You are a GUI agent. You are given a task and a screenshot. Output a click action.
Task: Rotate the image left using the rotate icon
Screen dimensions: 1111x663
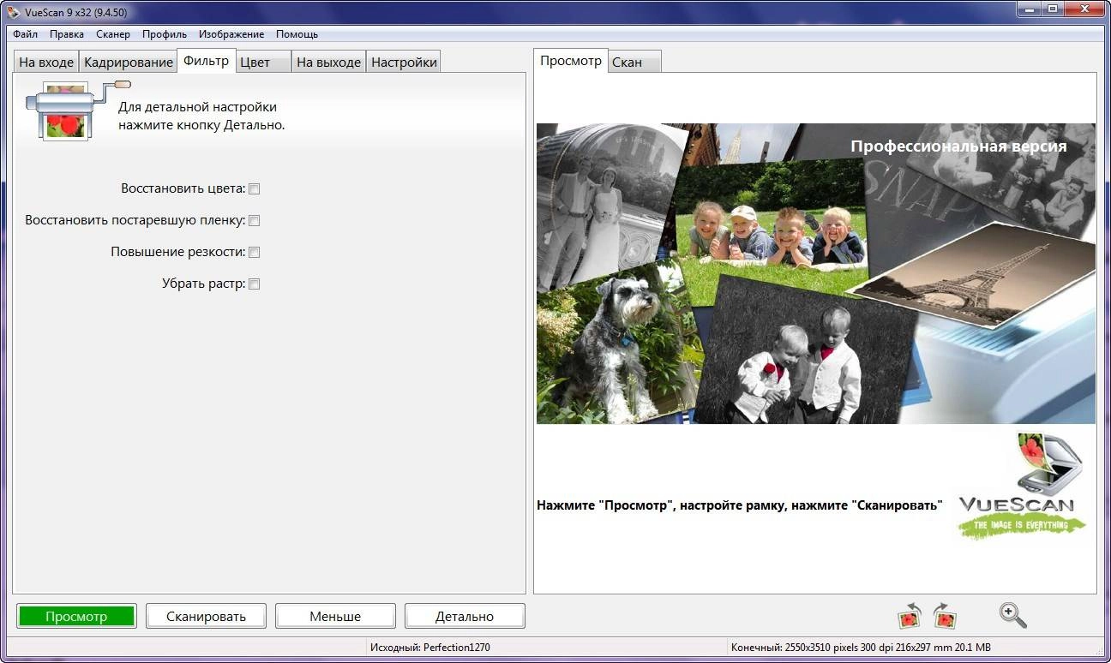pyautogui.click(x=909, y=615)
